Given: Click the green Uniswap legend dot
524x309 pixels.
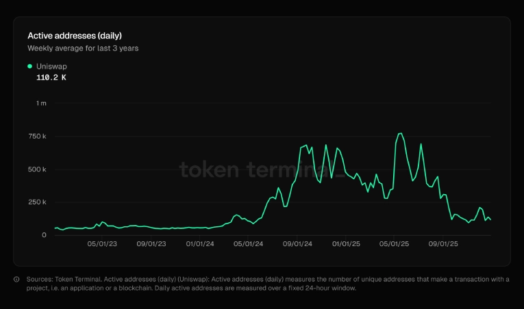Looking at the screenshot, I should click(x=29, y=66).
